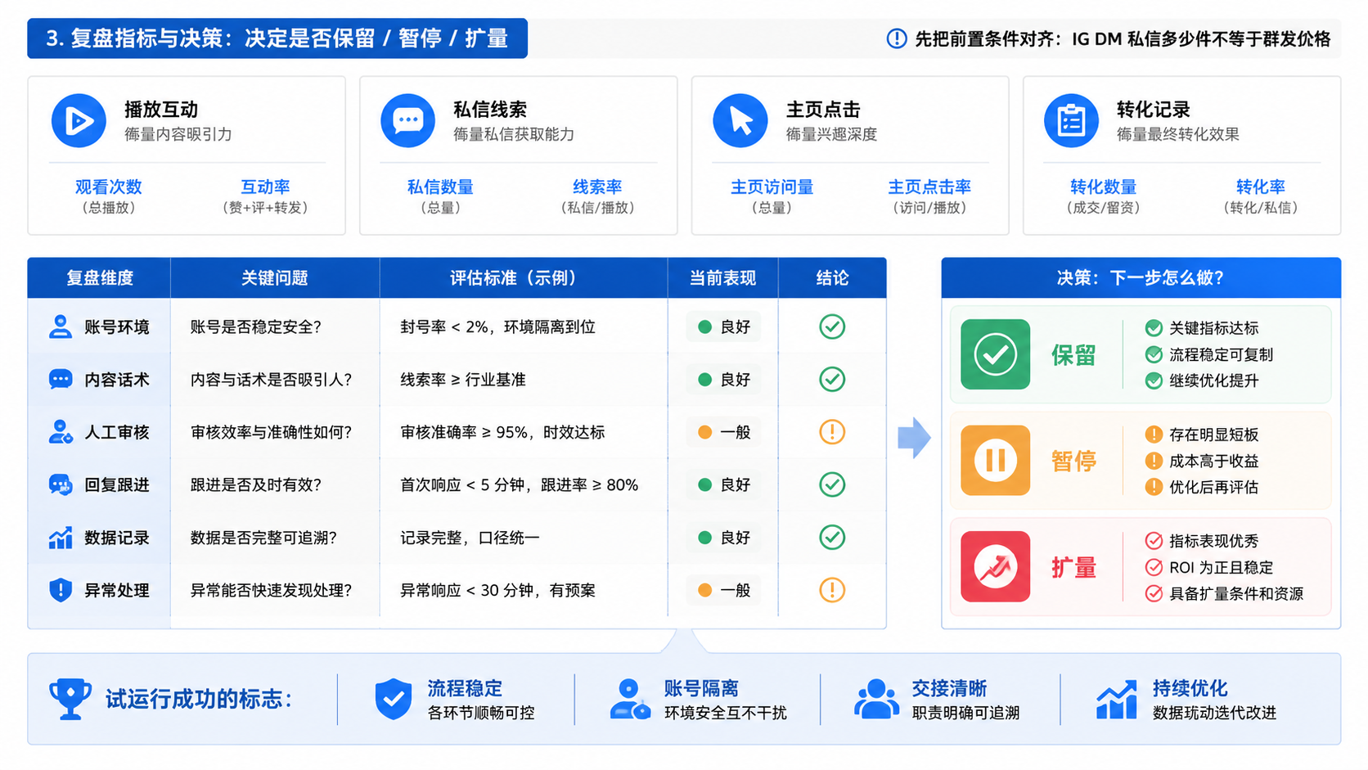Viewport: 1368px width, 770px height.
Task: Click the 转化率 metric link
Action: [1260, 187]
